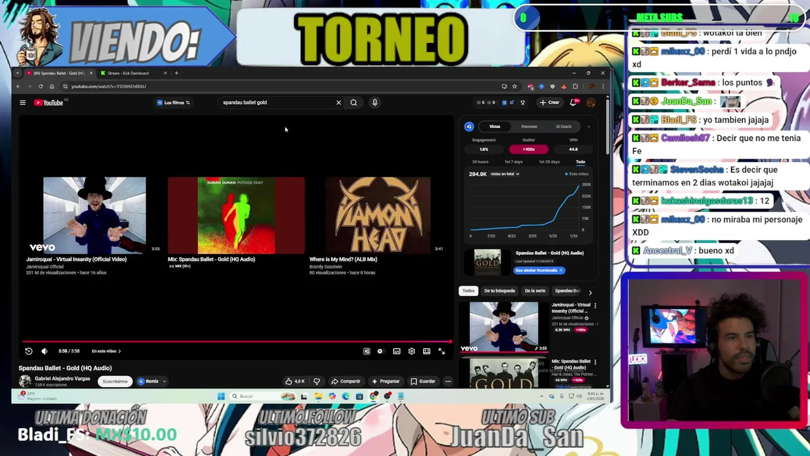Reload the page in the browser
Image resolution: width=810 pixels, height=456 pixels.
tap(40, 86)
